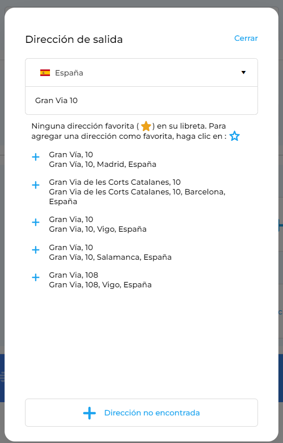Expand the country dropdown arrow

pyautogui.click(x=244, y=72)
